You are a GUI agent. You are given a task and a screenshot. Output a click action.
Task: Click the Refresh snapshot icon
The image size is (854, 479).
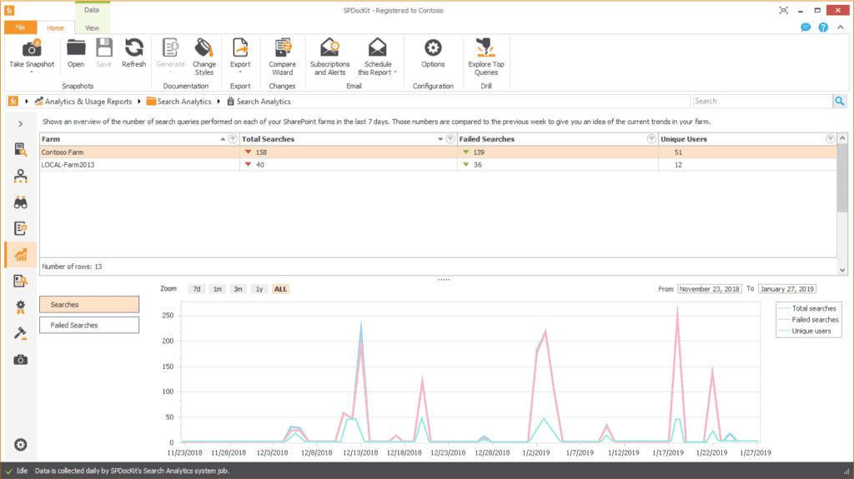coord(133,49)
